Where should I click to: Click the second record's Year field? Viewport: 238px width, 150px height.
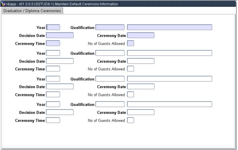tap(53, 53)
